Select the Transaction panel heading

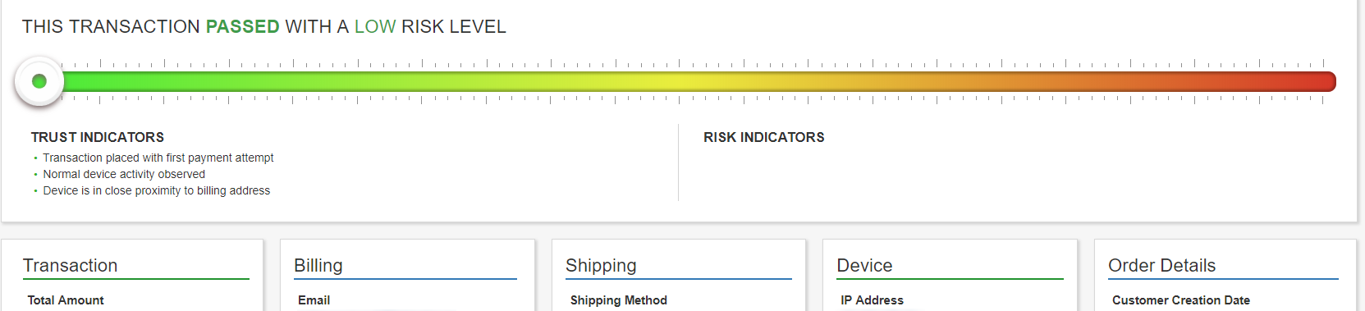pos(71,266)
